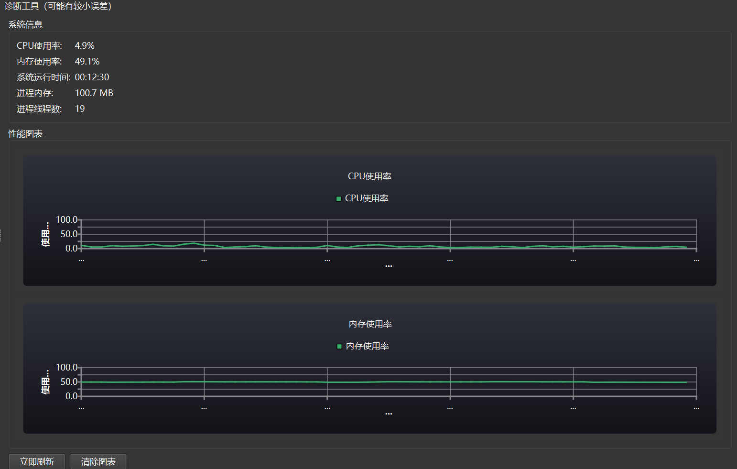Click the 系统信息 section header
Viewport: 737px width, 469px height.
(x=25, y=25)
